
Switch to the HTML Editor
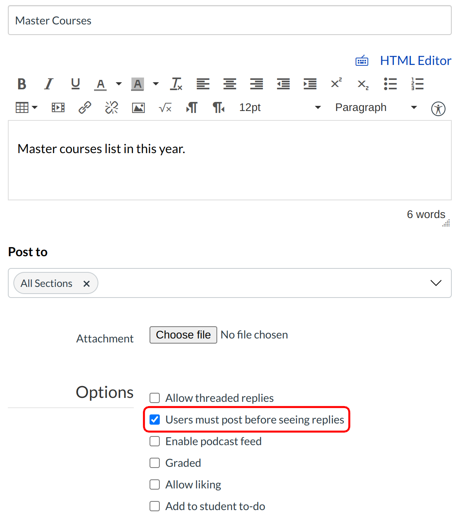[415, 61]
